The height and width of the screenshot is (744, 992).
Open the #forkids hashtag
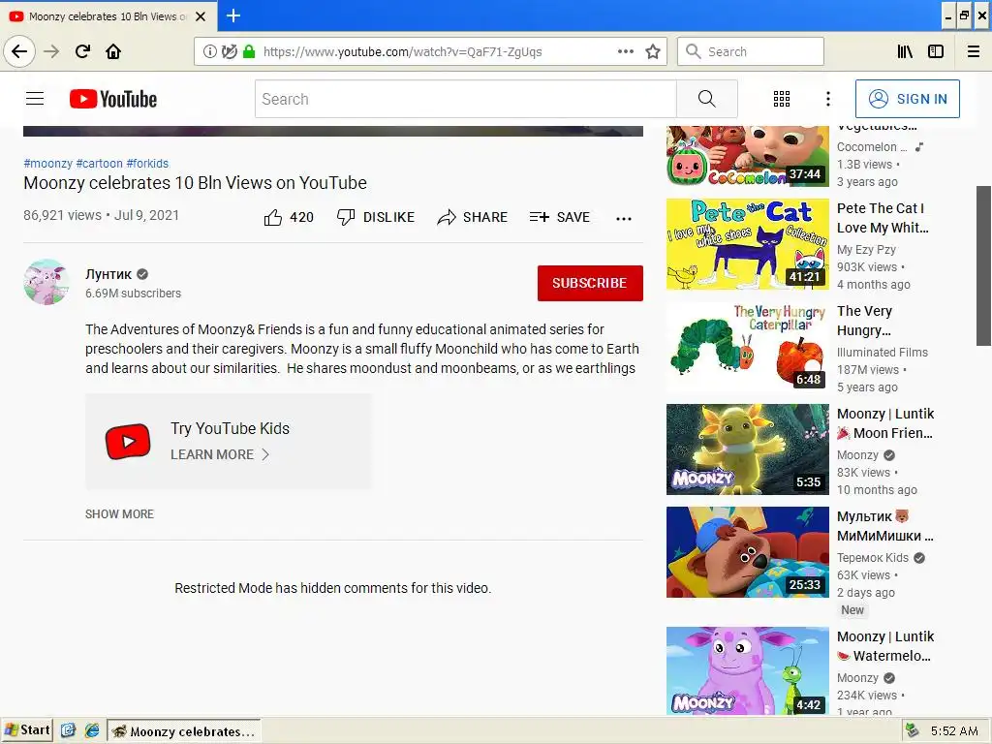point(147,163)
